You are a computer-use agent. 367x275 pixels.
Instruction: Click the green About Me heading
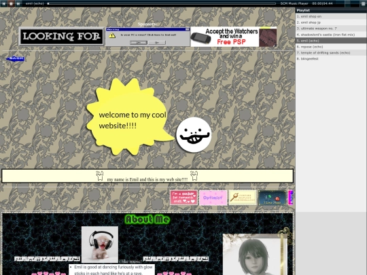[x=147, y=219]
